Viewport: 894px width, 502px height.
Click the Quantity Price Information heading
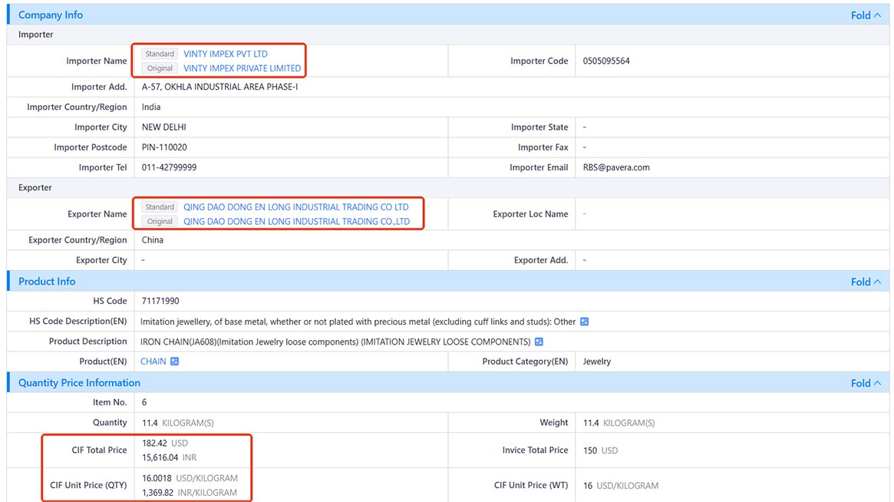click(79, 383)
